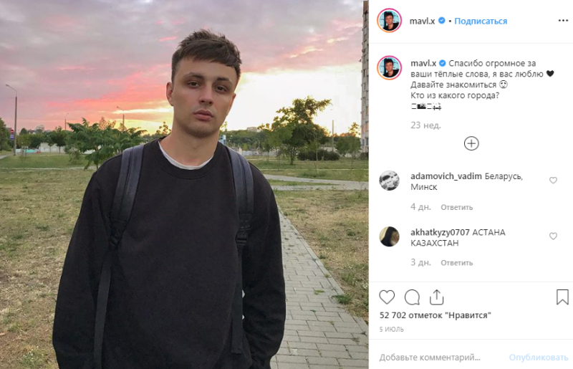The width and height of the screenshot is (573, 369).
Task: Reply to adamovich_vadim's comment
Action: (x=456, y=207)
